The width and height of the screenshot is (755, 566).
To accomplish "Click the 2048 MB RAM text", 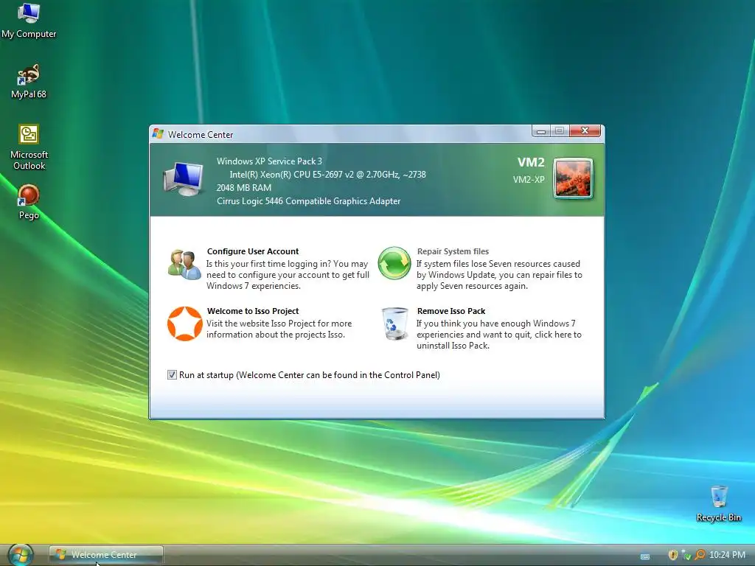I will (x=243, y=188).
